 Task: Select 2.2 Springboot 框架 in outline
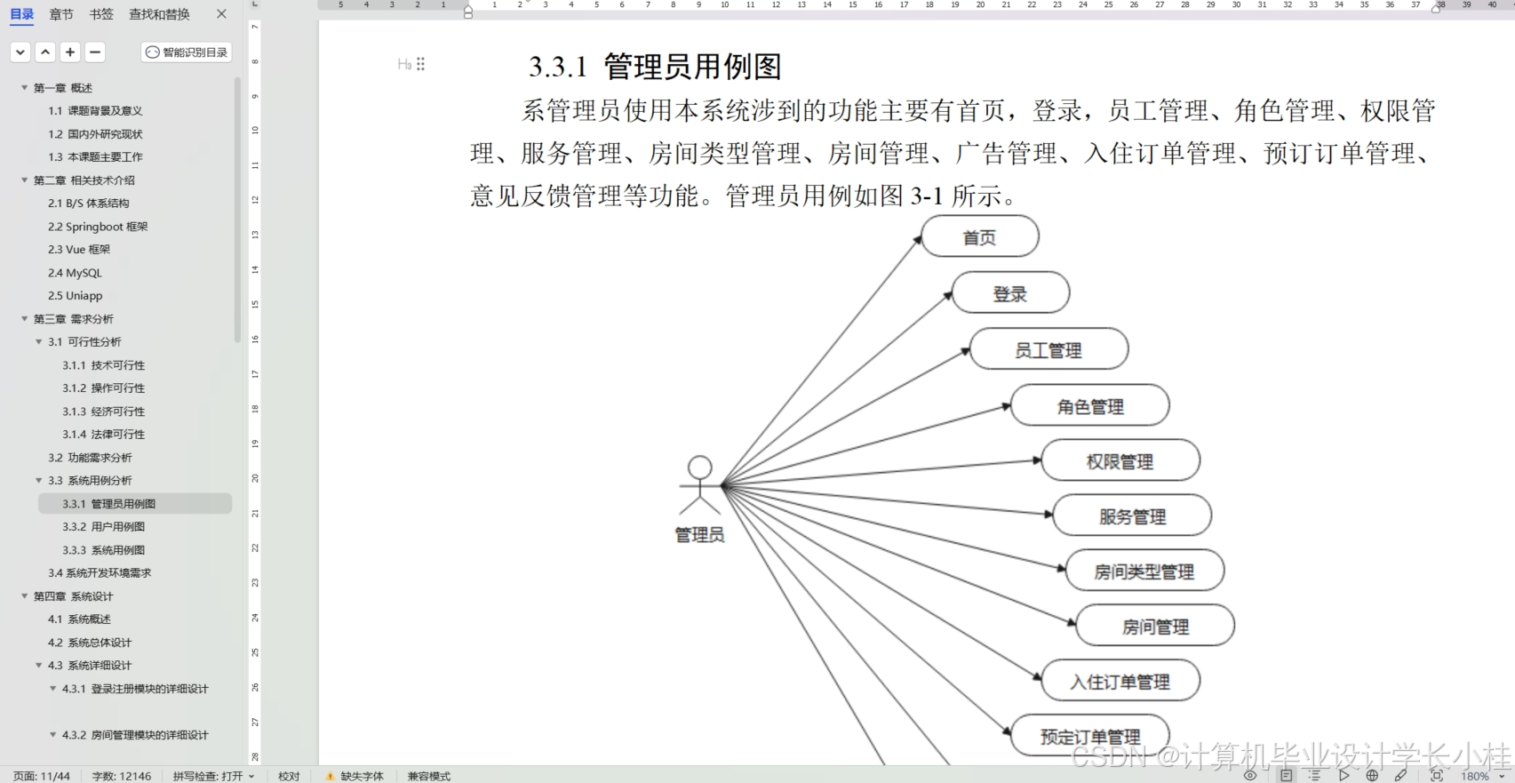pos(98,227)
